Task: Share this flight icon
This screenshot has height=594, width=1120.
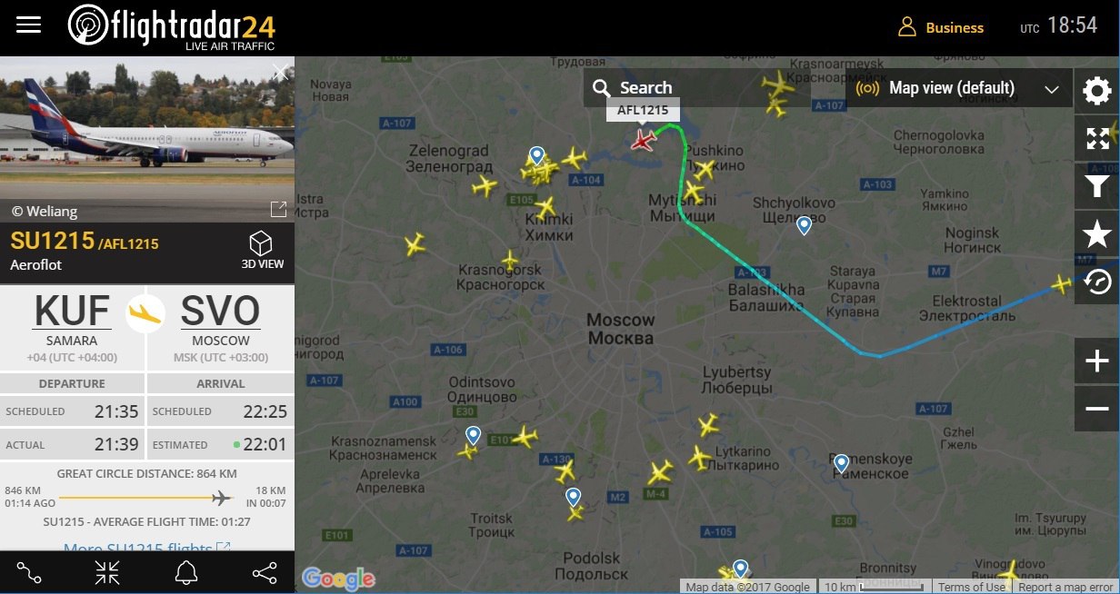Action: click(265, 572)
